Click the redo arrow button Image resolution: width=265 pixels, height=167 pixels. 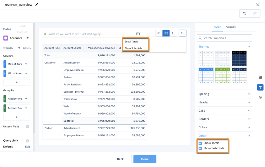pyautogui.click(x=255, y=14)
